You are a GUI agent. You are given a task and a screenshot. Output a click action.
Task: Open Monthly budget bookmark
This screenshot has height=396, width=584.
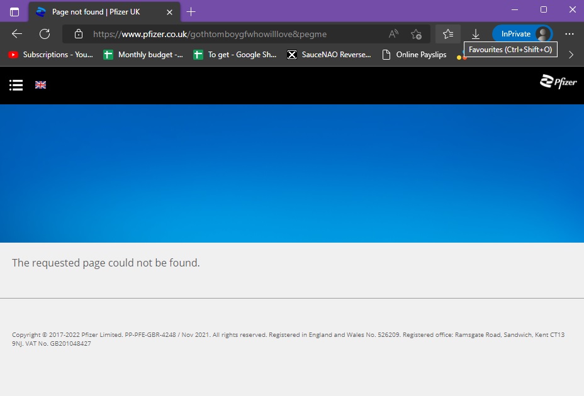[143, 55]
